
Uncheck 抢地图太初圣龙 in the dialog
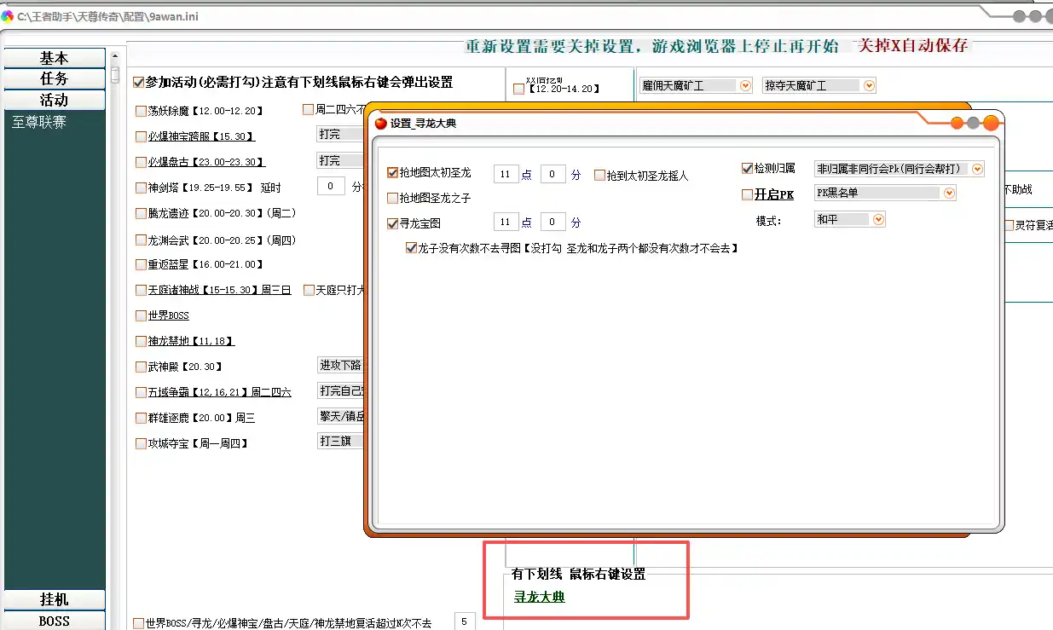392,173
